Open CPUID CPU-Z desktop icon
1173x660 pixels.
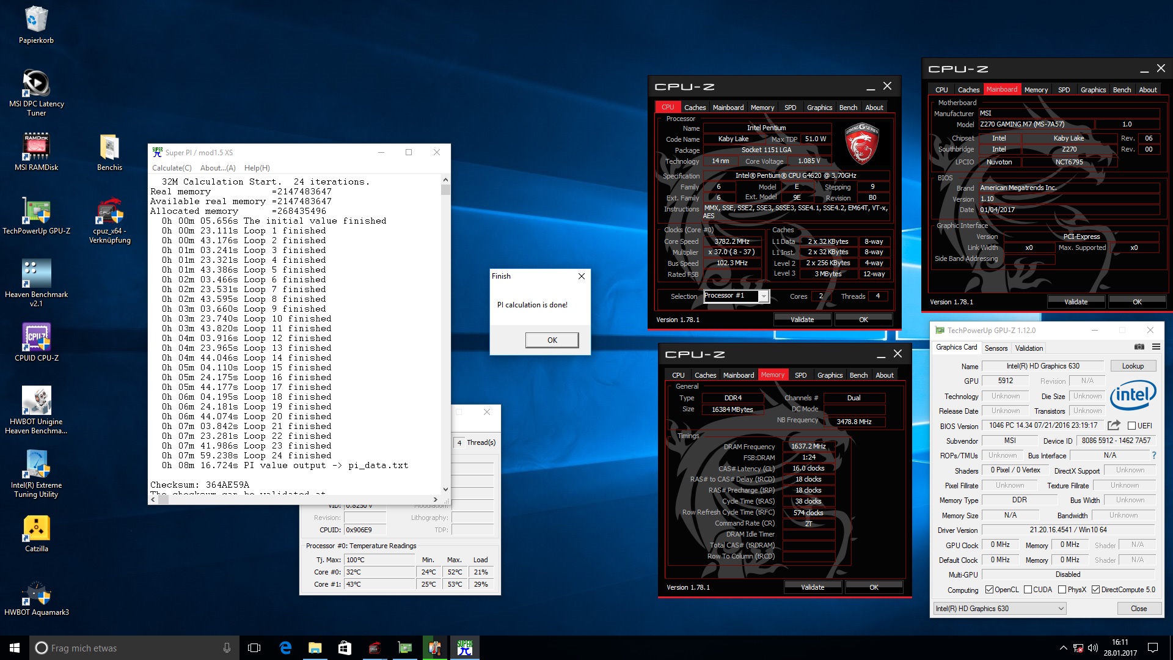(x=36, y=342)
